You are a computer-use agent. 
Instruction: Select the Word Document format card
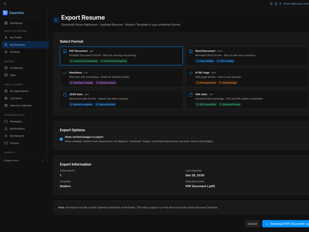click(247, 56)
